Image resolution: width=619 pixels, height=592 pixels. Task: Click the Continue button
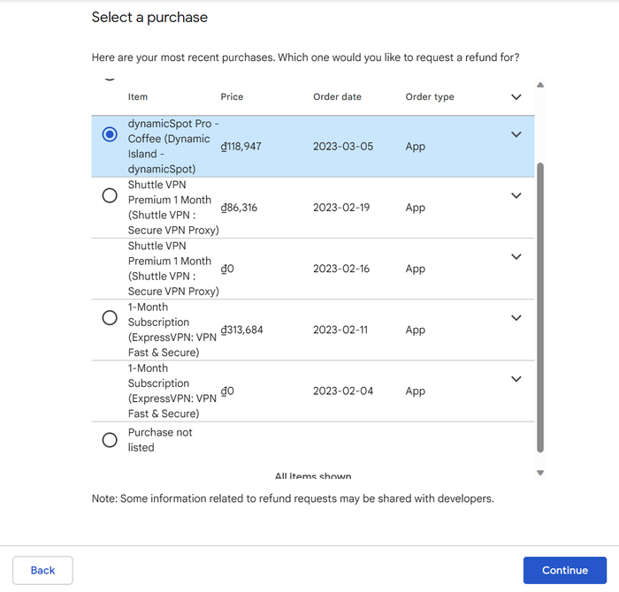coord(564,570)
